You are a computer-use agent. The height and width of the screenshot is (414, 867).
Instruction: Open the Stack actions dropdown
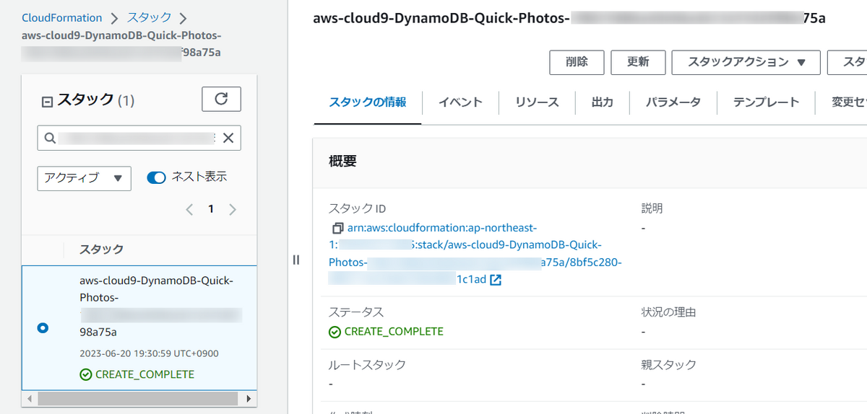coord(746,62)
